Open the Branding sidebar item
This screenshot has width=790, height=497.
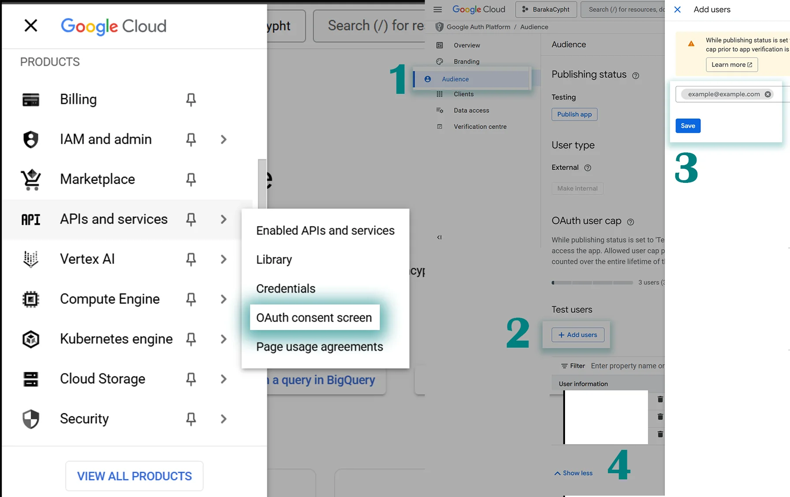point(466,62)
